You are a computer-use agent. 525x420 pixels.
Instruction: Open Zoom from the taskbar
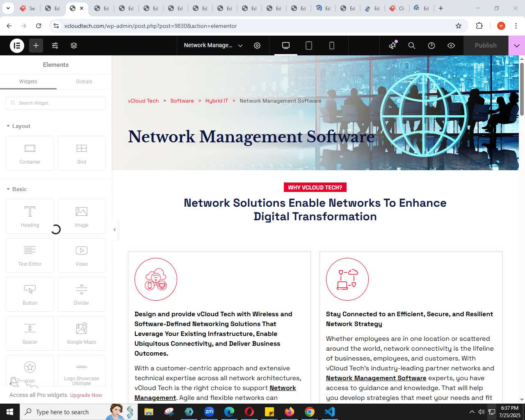pos(209,412)
